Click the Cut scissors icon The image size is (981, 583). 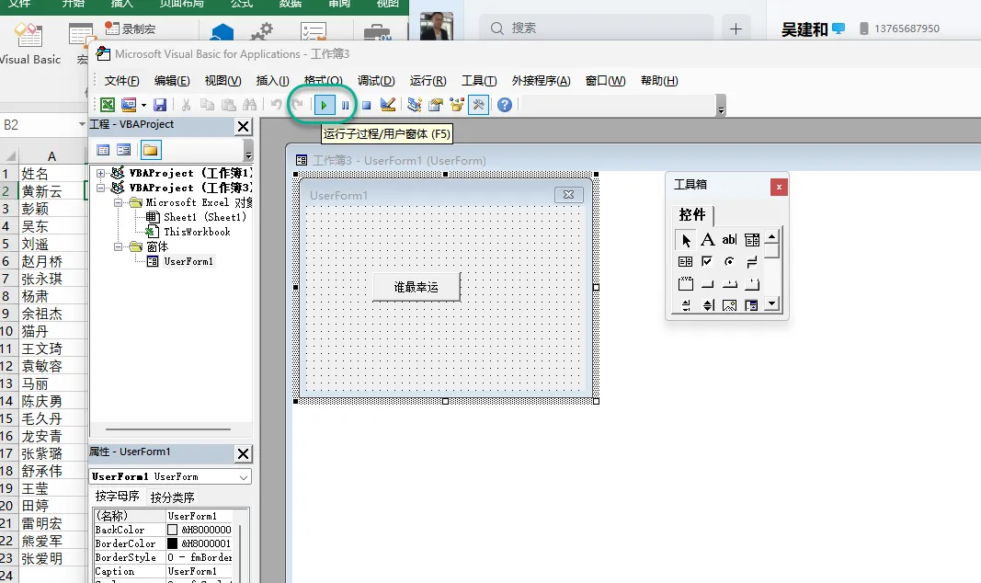(187, 105)
